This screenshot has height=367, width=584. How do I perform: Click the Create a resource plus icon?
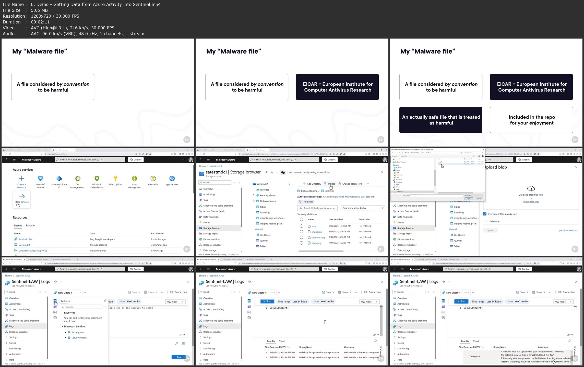(x=21, y=178)
